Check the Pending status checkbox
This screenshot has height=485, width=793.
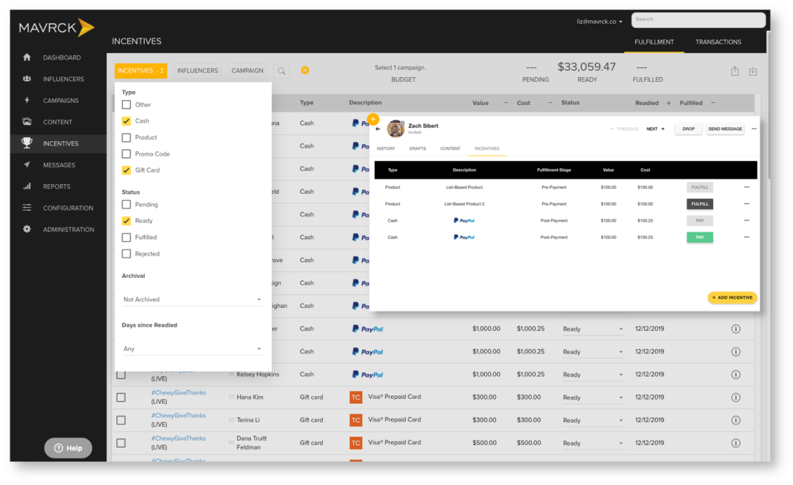pyautogui.click(x=127, y=205)
